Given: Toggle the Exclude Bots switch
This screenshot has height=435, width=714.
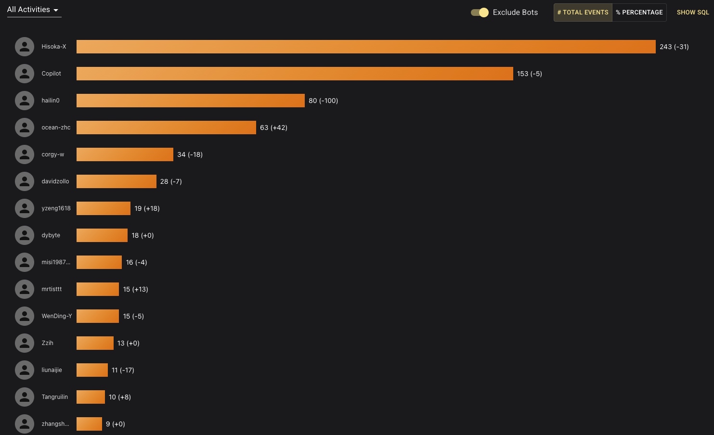Looking at the screenshot, I should [x=480, y=13].
